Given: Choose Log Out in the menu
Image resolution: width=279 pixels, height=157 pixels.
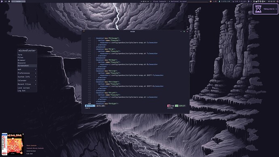Looking at the screenshot, I should 27,91.
